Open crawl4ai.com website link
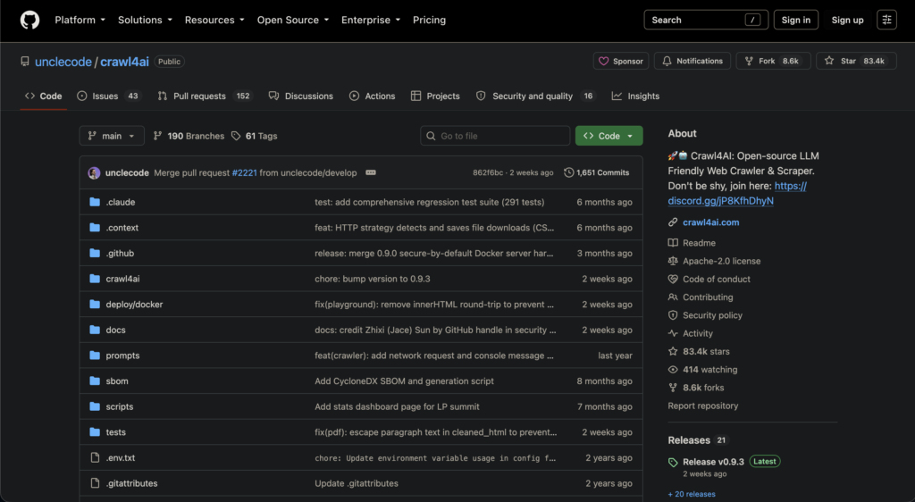The height and width of the screenshot is (502, 915). (x=710, y=222)
